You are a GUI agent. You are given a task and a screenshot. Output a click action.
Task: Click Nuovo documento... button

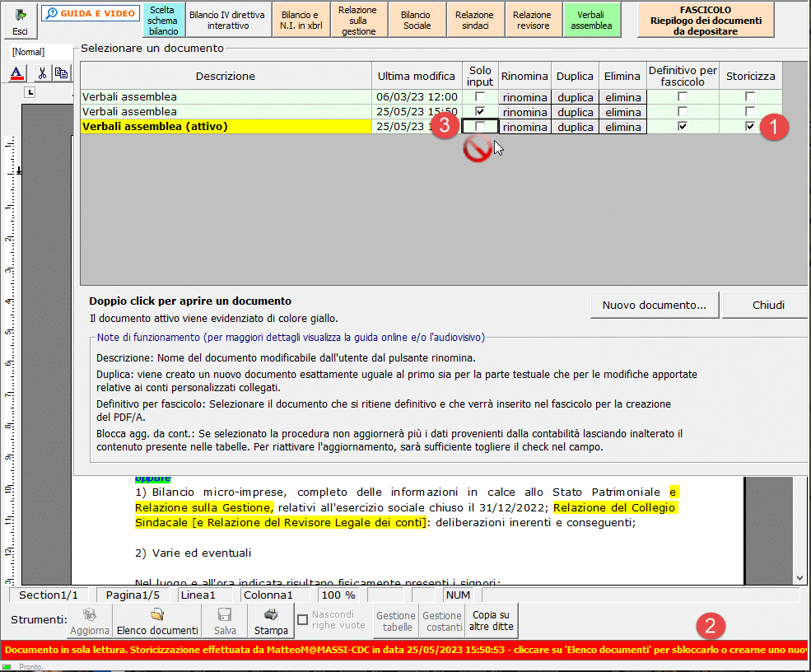pyautogui.click(x=655, y=306)
